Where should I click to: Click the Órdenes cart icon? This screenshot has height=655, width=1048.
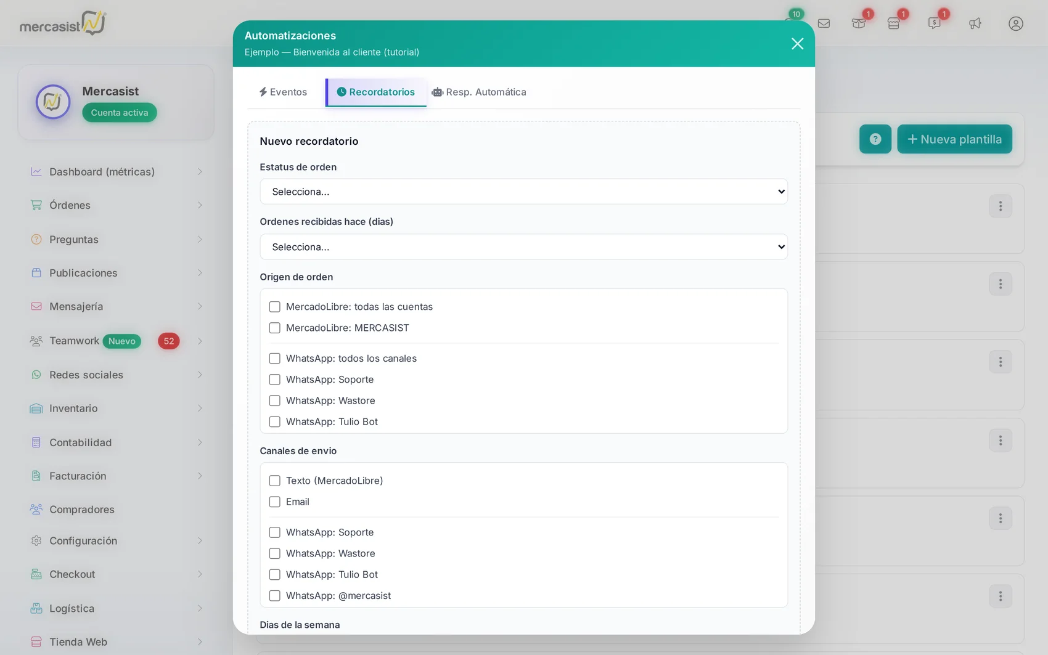(36, 205)
